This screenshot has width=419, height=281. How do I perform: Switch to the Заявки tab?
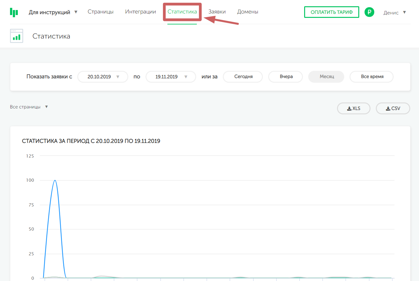point(217,12)
